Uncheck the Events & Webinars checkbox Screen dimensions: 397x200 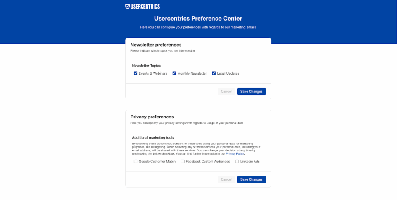[136, 73]
